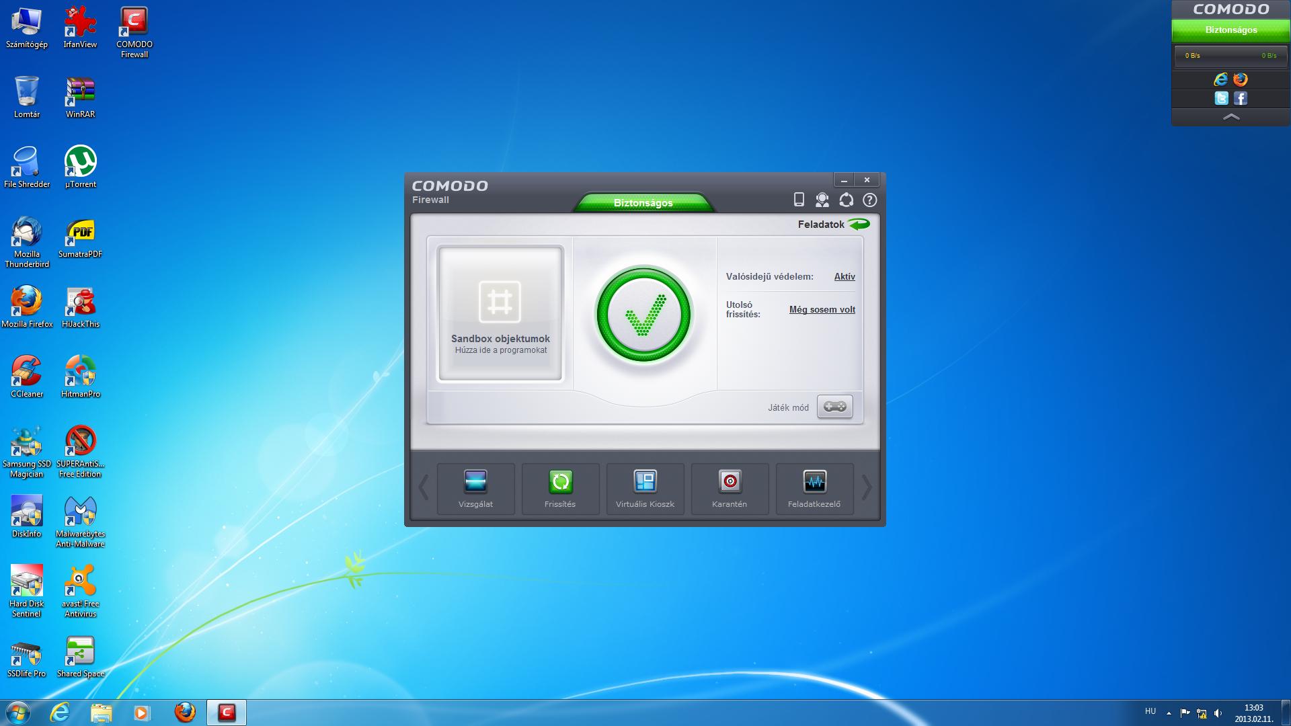This screenshot has width=1291, height=726.
Task: Select the Malwarebytes Anti-Malware icon
Action: pos(80,522)
